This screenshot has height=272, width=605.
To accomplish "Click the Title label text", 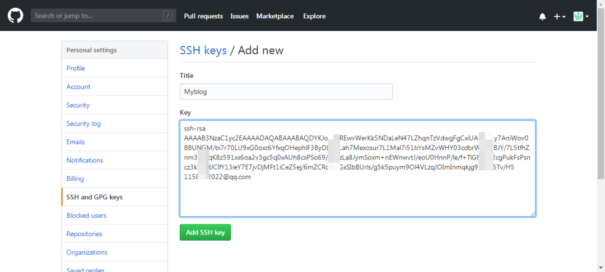I will tap(187, 76).
